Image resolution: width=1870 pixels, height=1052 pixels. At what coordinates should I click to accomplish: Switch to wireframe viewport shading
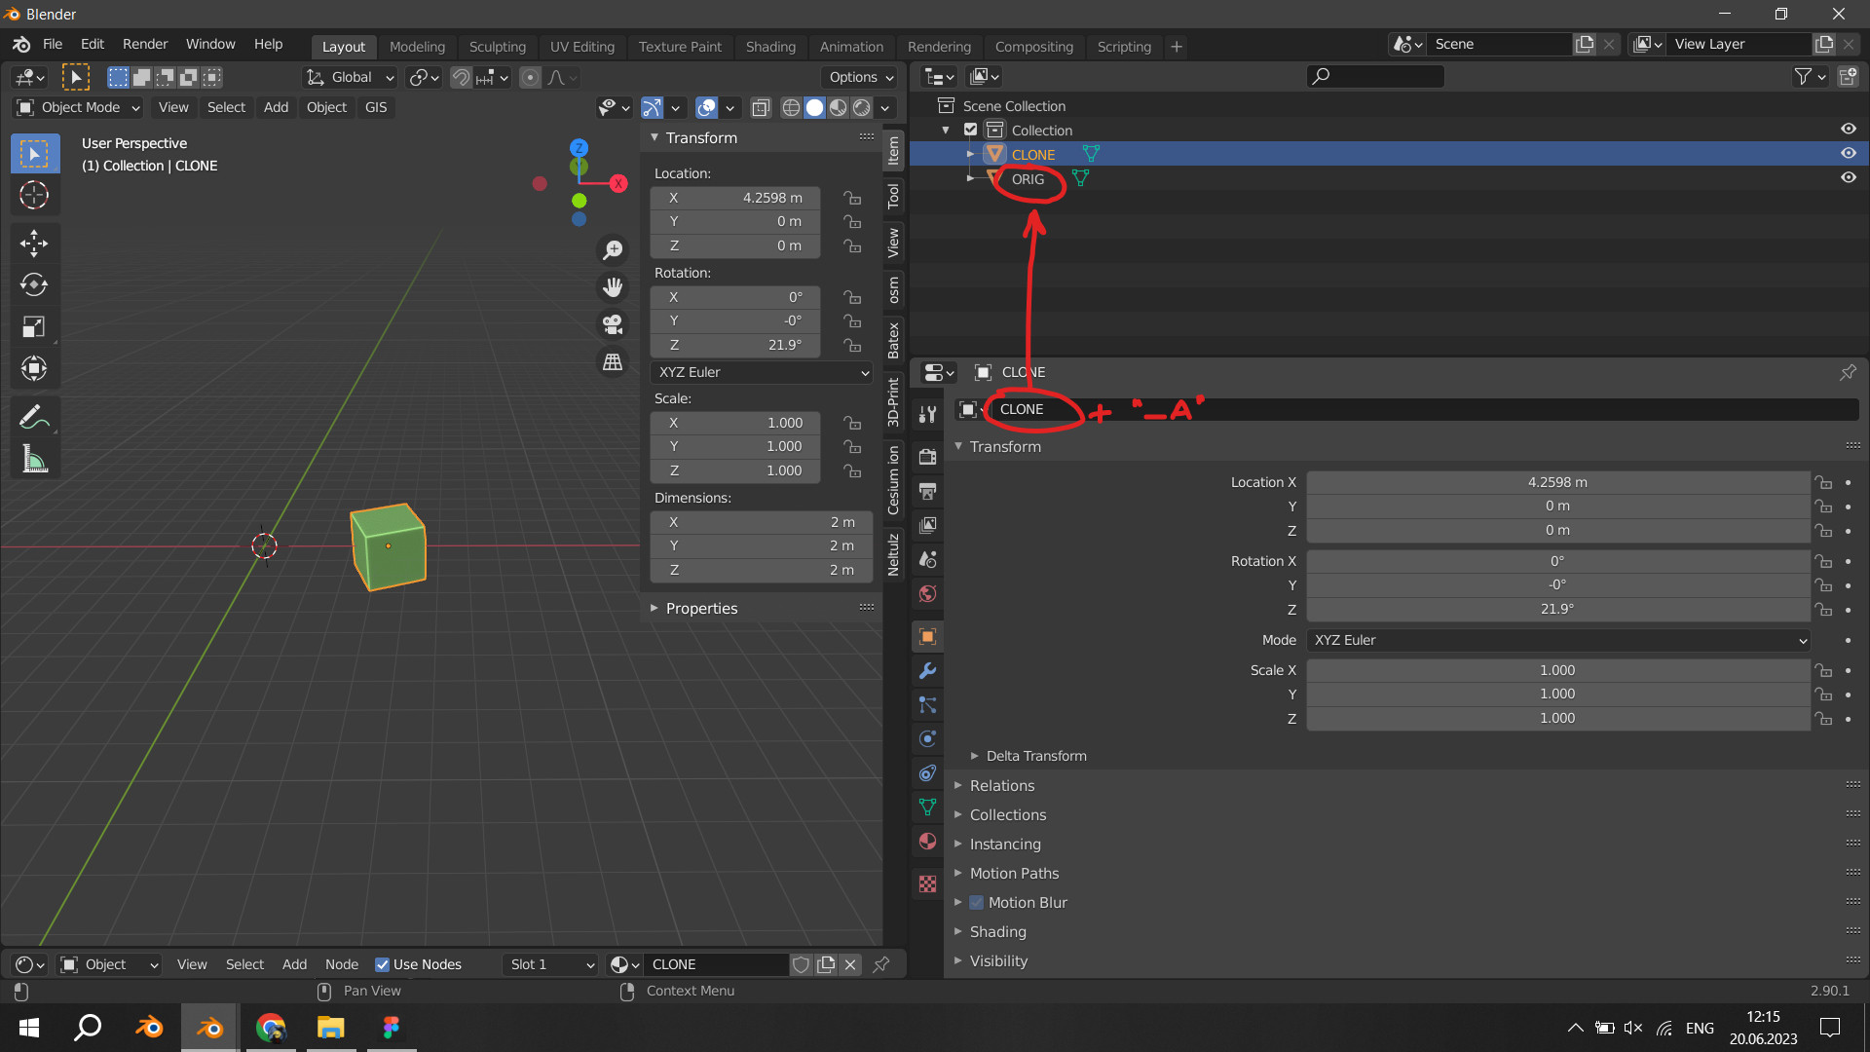tap(792, 107)
